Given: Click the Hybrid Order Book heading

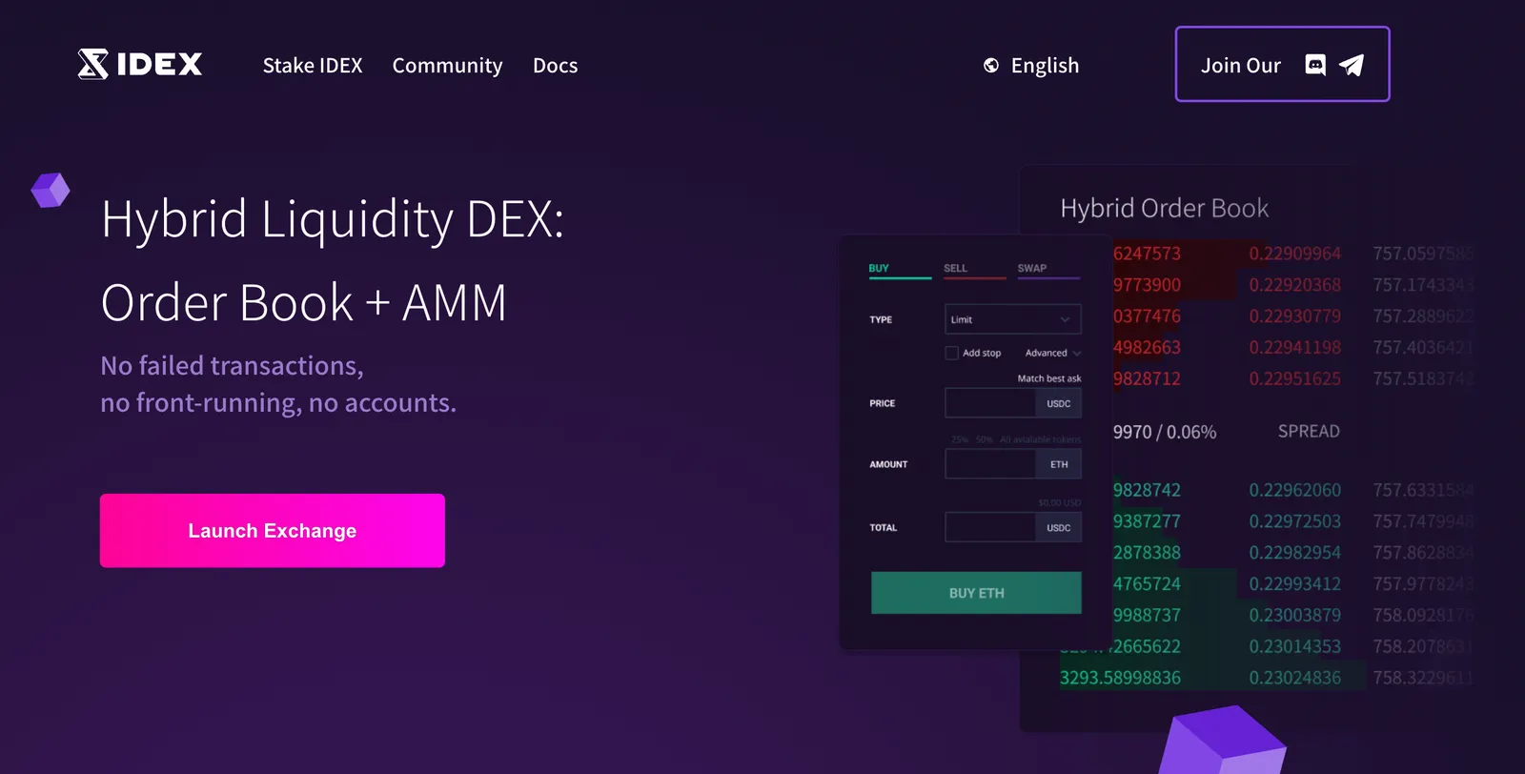Looking at the screenshot, I should pyautogui.click(x=1164, y=208).
